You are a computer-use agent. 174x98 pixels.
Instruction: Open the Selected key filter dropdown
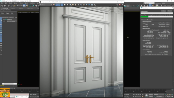[159, 94]
